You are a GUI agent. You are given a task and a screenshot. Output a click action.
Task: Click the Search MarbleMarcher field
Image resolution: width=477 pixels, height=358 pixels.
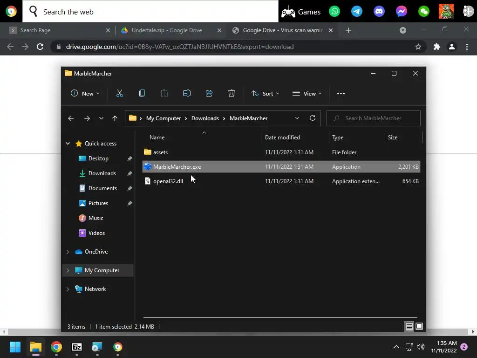point(373,118)
